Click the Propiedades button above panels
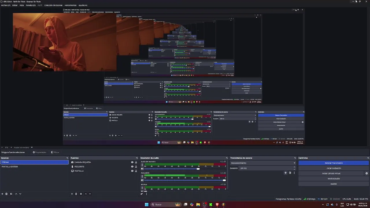Image resolution: width=370 pixels, height=208 pixels. (39, 152)
